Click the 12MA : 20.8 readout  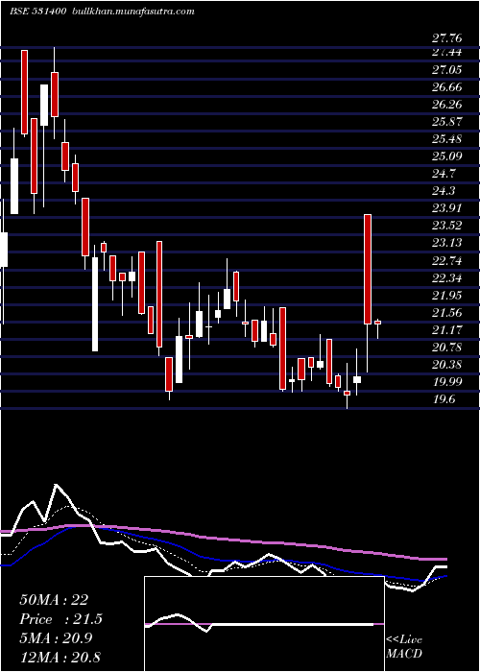(x=60, y=657)
